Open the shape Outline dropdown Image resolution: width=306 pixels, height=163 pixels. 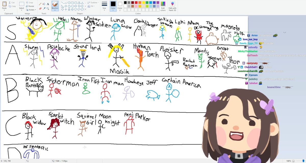coord(93,3)
